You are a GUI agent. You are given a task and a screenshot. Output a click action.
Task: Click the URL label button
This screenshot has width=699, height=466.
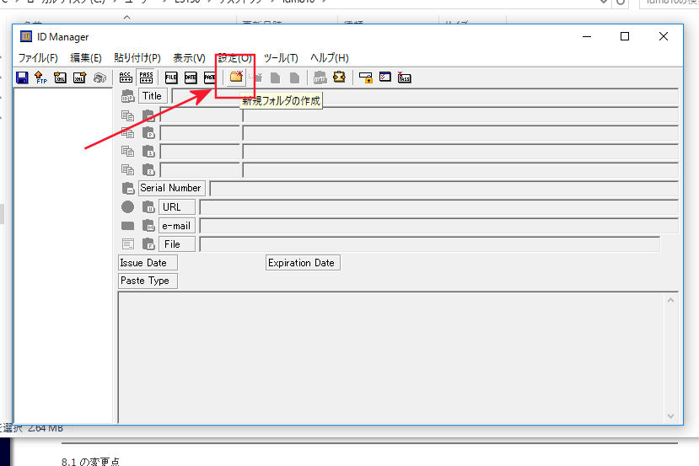pos(176,207)
